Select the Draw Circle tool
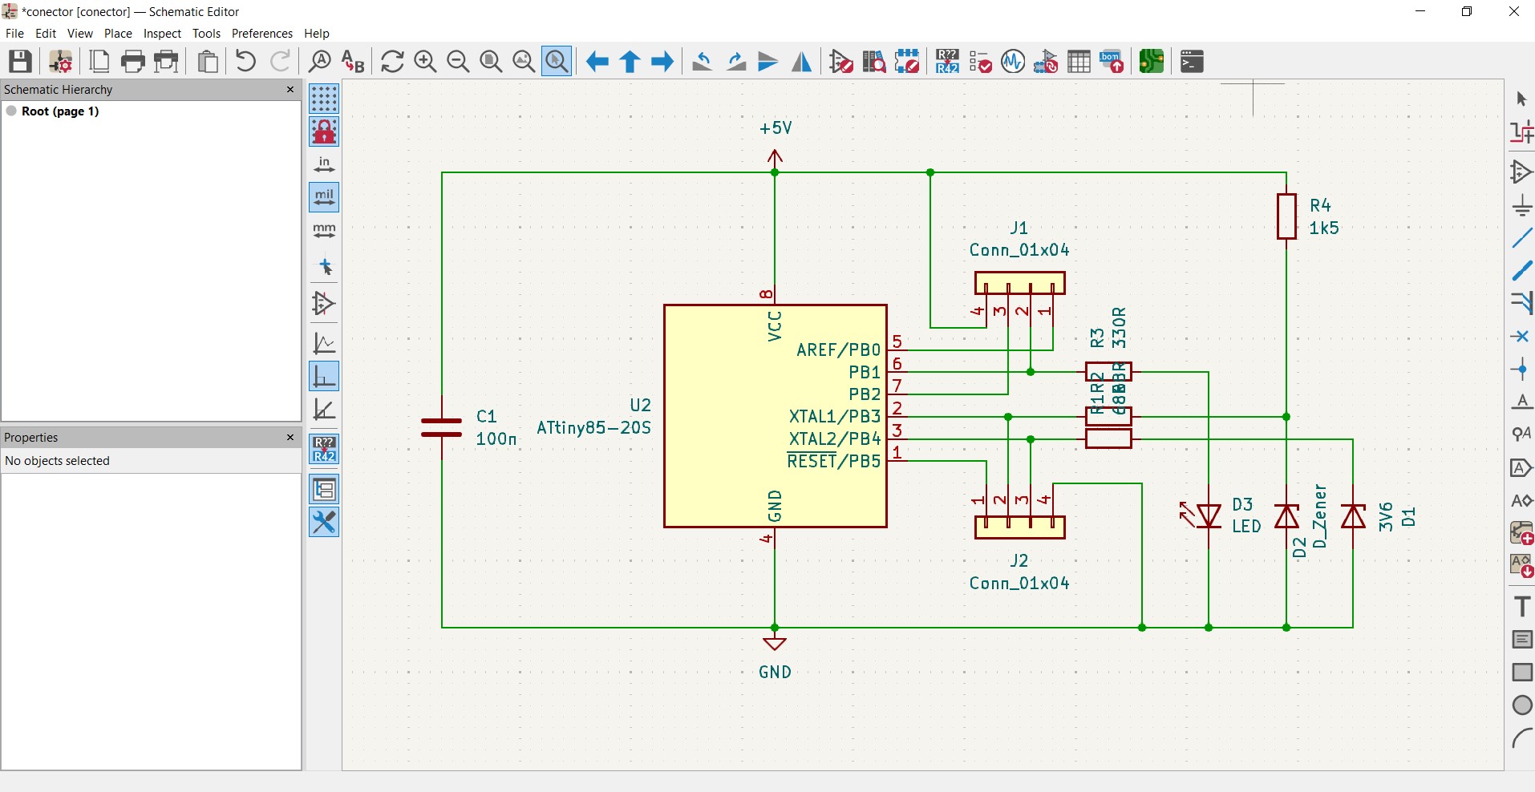The height and width of the screenshot is (792, 1535). coord(1521,705)
